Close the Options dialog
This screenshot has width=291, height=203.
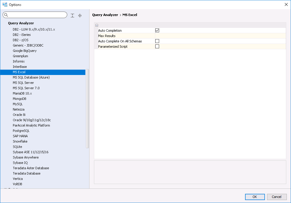point(286,4)
